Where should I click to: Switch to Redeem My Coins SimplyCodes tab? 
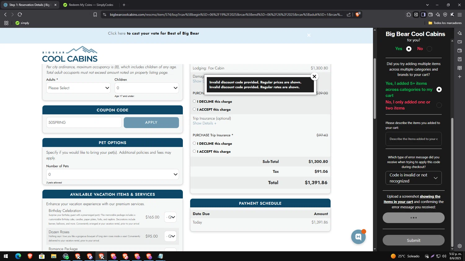(88, 5)
